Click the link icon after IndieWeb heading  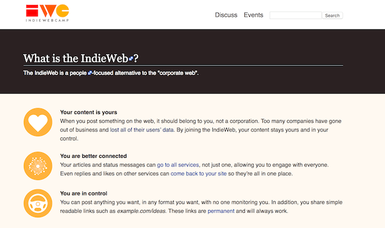point(131,59)
